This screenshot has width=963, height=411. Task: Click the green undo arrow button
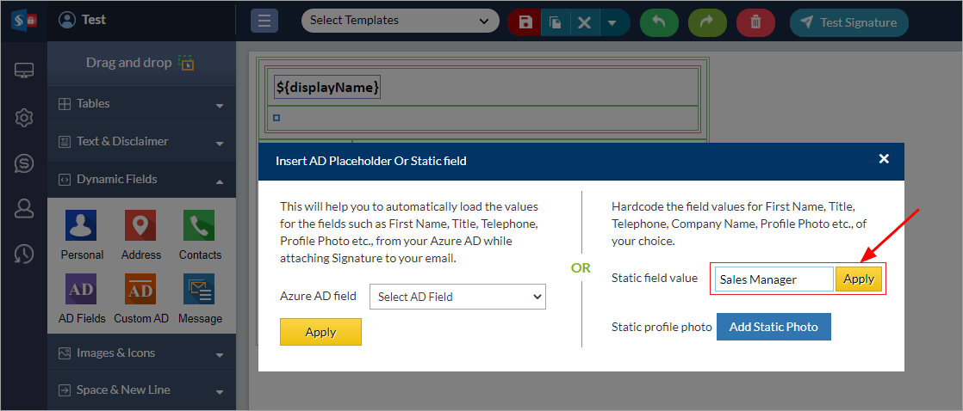click(x=659, y=22)
